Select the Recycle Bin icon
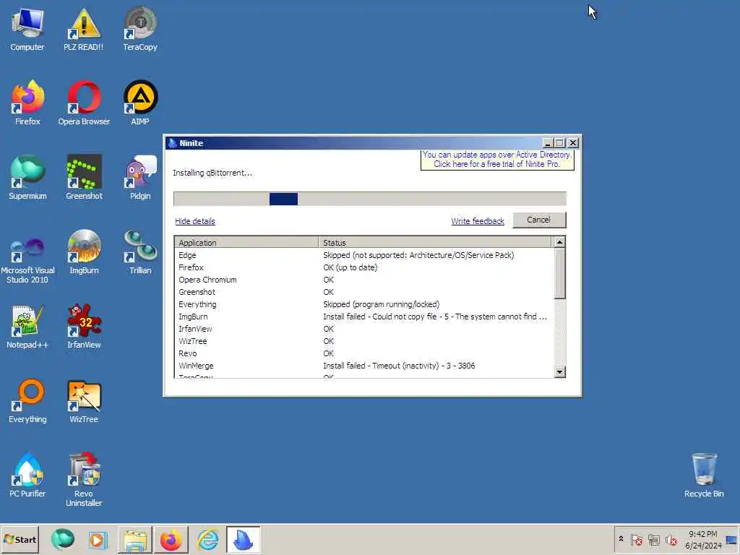 [704, 476]
